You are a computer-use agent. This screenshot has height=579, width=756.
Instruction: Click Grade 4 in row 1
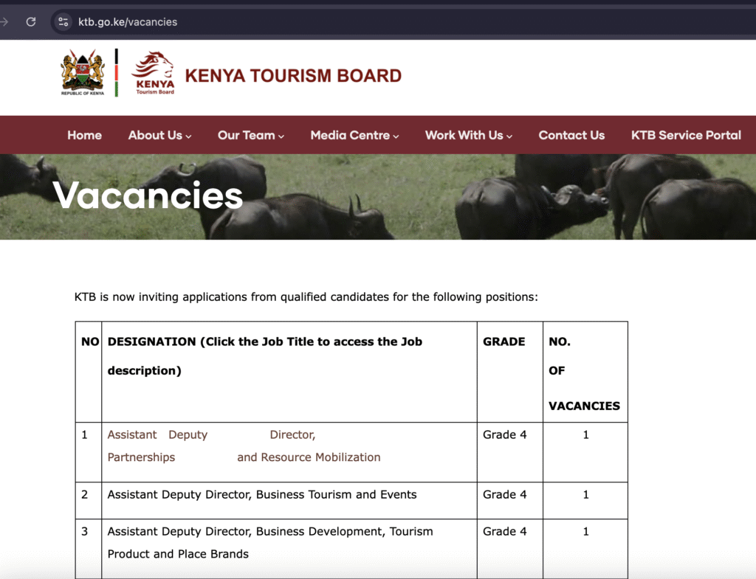(x=504, y=434)
